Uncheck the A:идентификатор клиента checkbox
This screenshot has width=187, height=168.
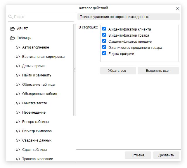pos(104,29)
